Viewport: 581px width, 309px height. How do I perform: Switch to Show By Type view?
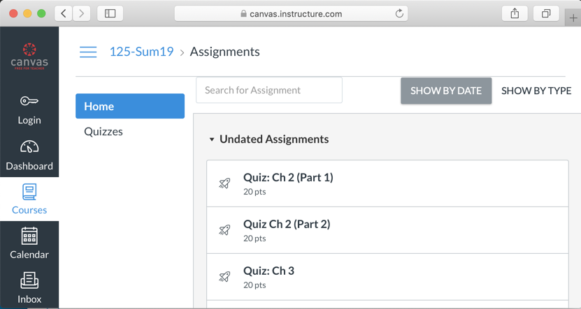click(536, 91)
